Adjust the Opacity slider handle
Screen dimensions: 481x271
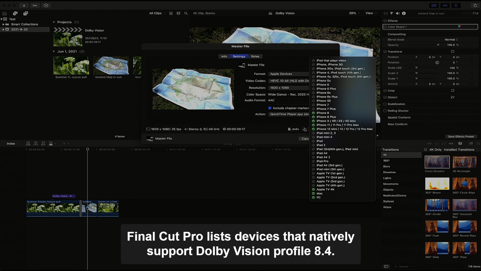[x=438, y=45]
